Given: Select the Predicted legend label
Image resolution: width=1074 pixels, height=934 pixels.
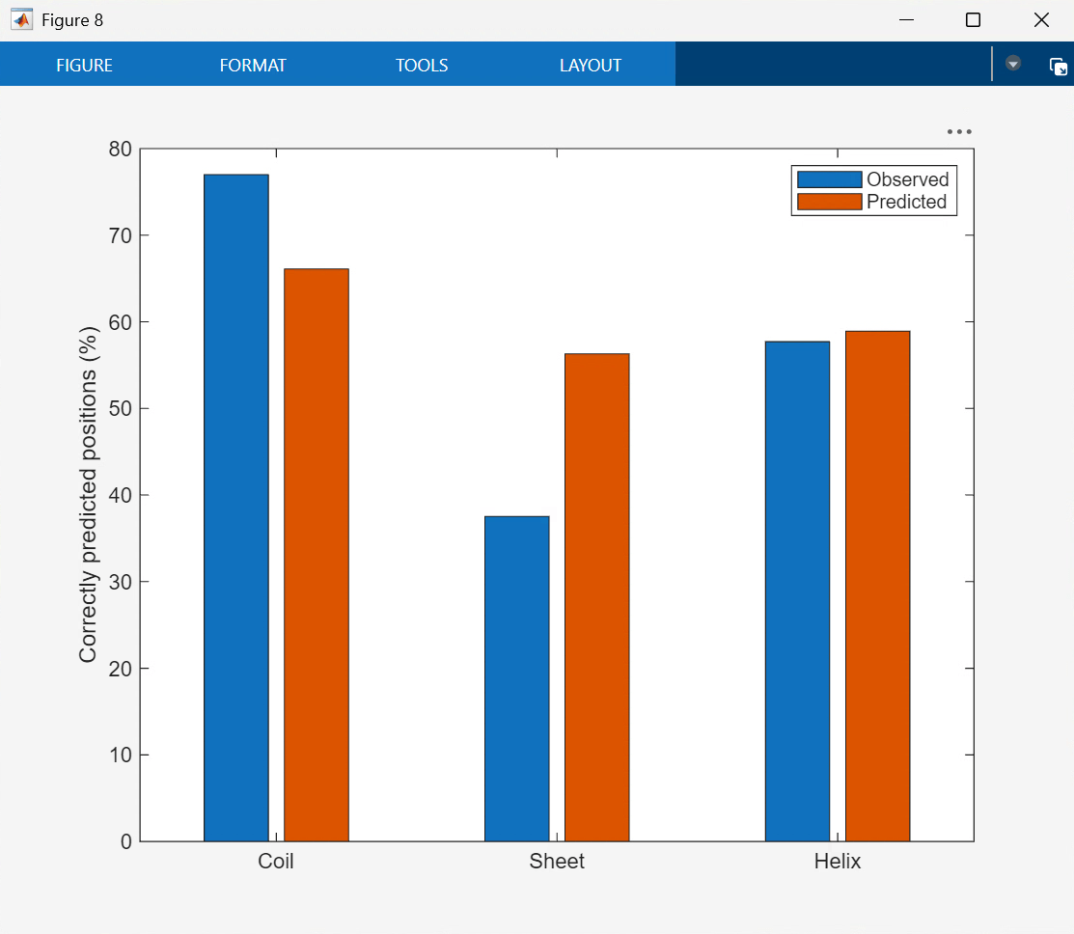Looking at the screenshot, I should (x=906, y=202).
